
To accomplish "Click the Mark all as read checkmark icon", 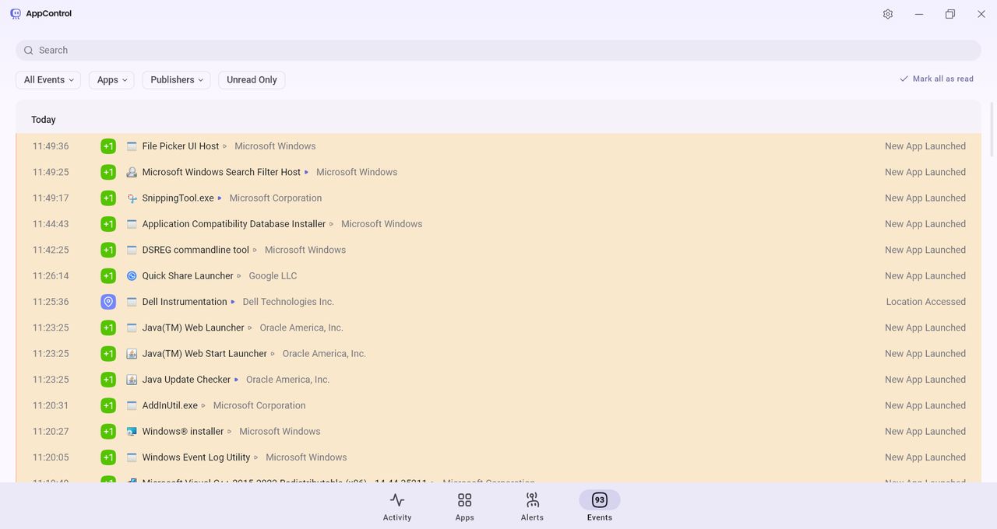I will point(904,79).
